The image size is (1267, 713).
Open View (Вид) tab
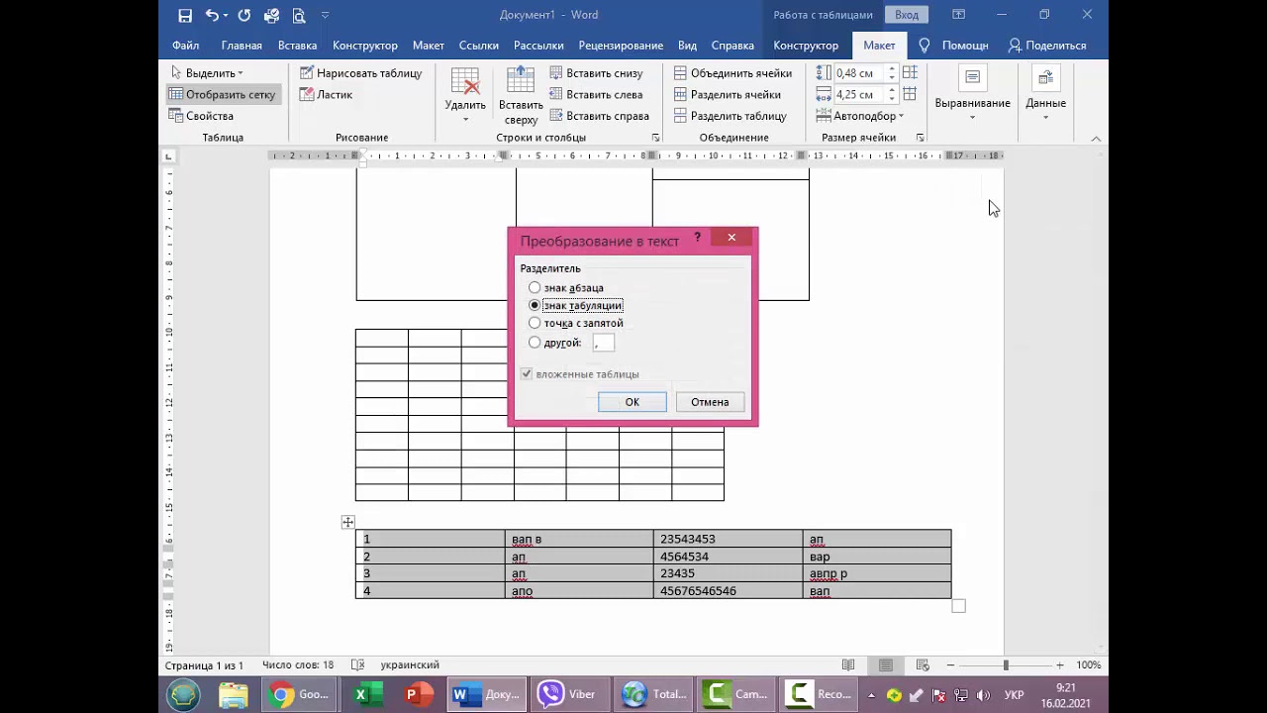687,46
